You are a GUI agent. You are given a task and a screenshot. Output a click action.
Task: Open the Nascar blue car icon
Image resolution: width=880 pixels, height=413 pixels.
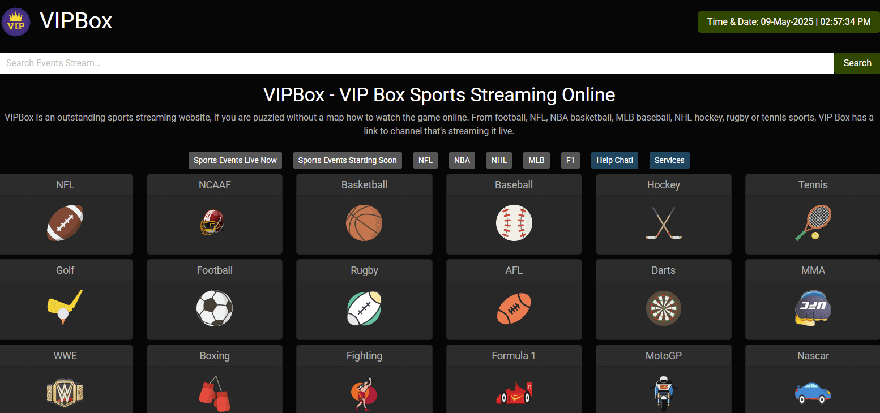pyautogui.click(x=813, y=393)
